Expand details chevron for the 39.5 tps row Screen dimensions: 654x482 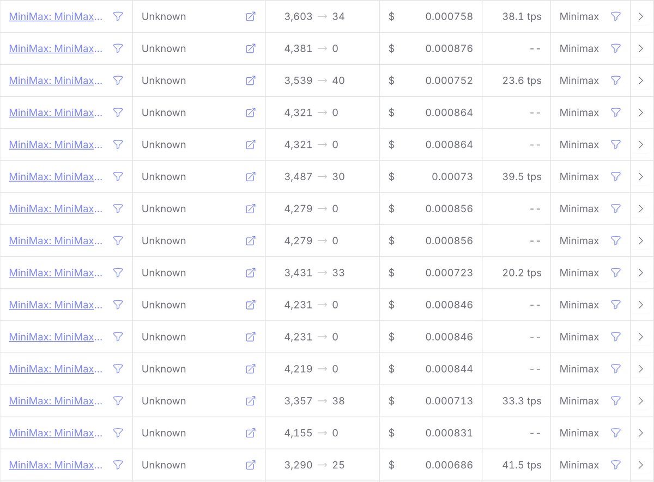tap(641, 177)
